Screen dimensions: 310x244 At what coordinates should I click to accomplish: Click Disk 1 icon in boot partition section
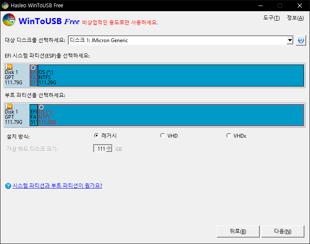tap(9, 106)
